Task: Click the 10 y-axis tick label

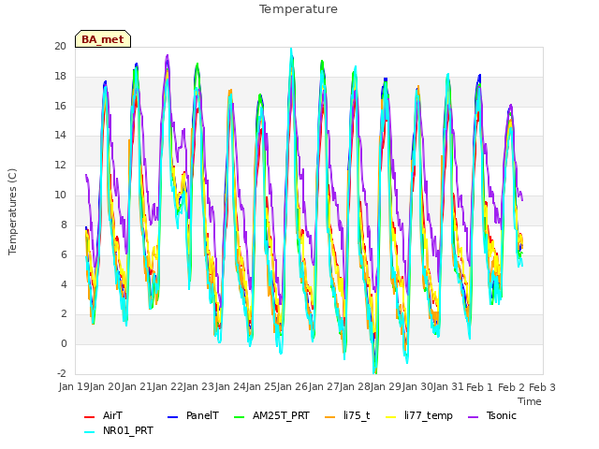Action: (x=60, y=196)
